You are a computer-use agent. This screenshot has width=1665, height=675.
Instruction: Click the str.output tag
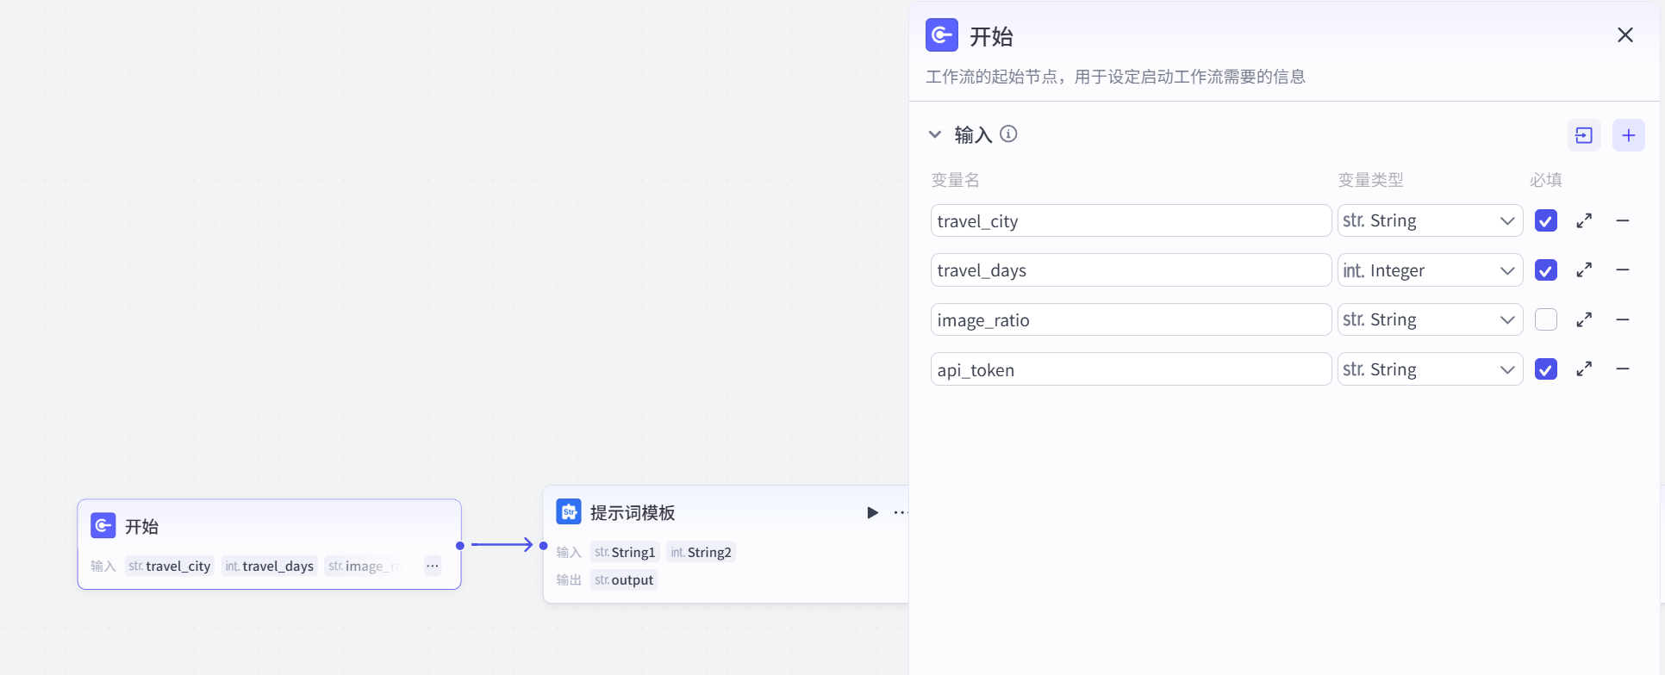624,579
